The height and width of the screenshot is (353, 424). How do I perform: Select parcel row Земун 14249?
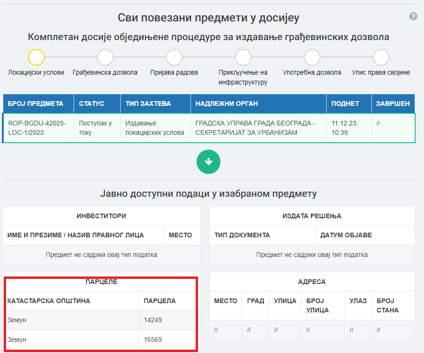[101, 320]
